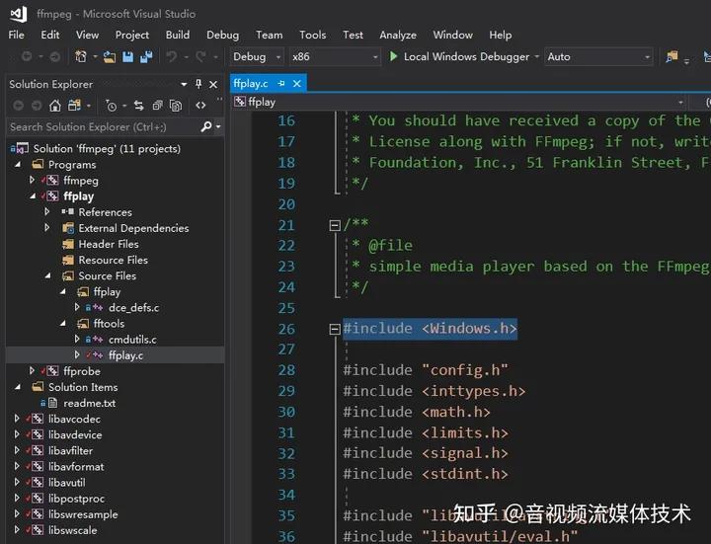711x544 pixels.
Task: Click the Solution 'ffmpeg' (11 projects) root
Action: coord(107,149)
